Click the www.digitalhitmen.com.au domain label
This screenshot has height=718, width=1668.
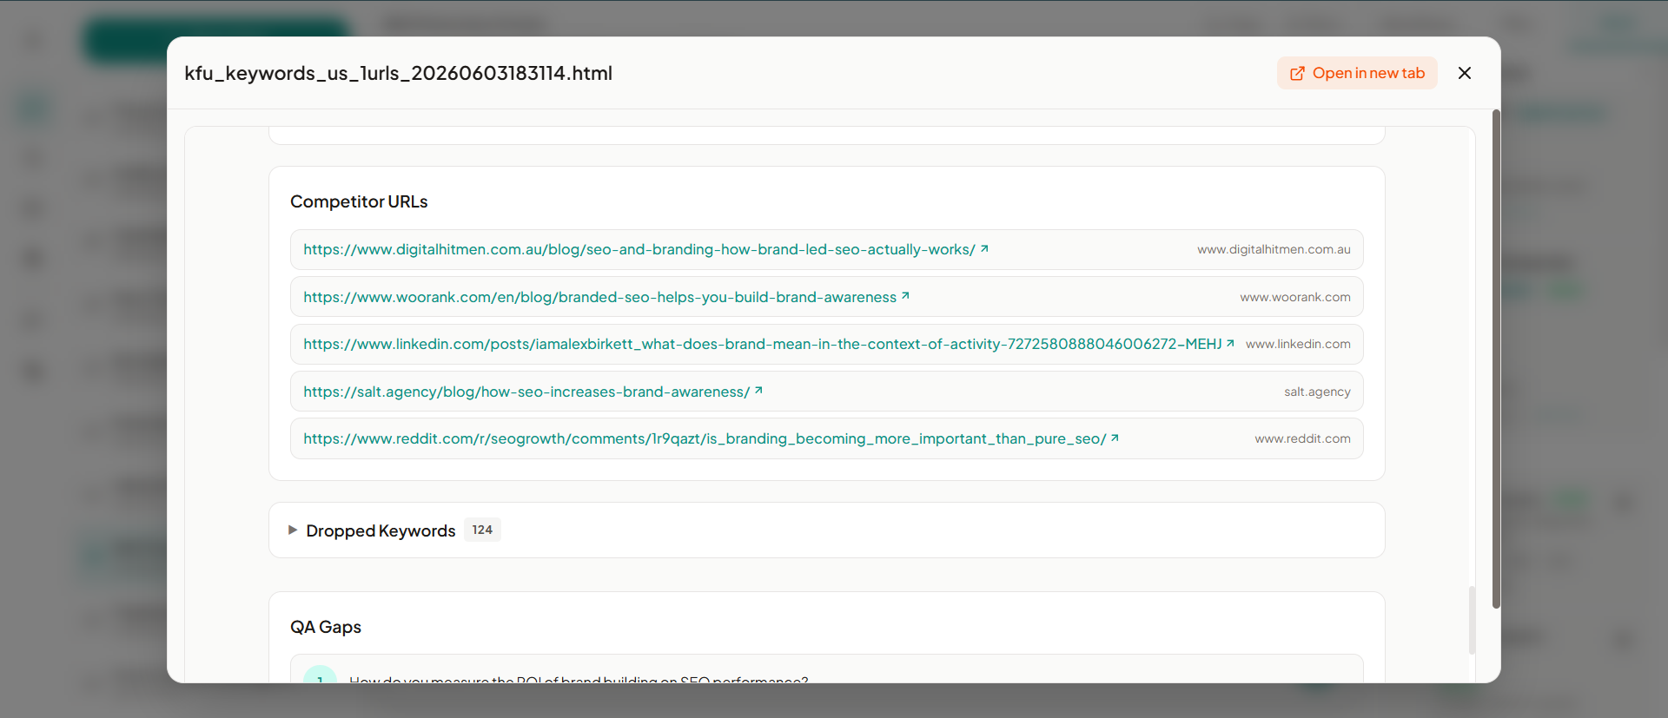tap(1274, 250)
